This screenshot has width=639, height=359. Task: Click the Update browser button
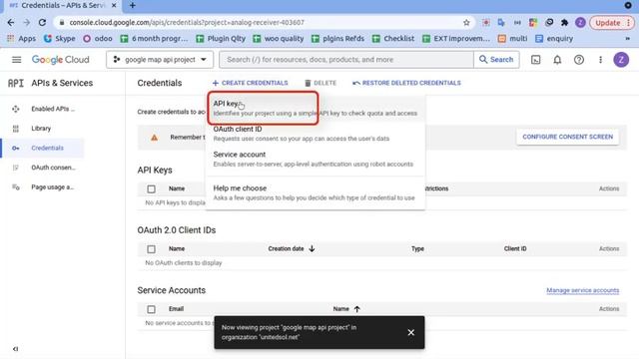pos(608,23)
